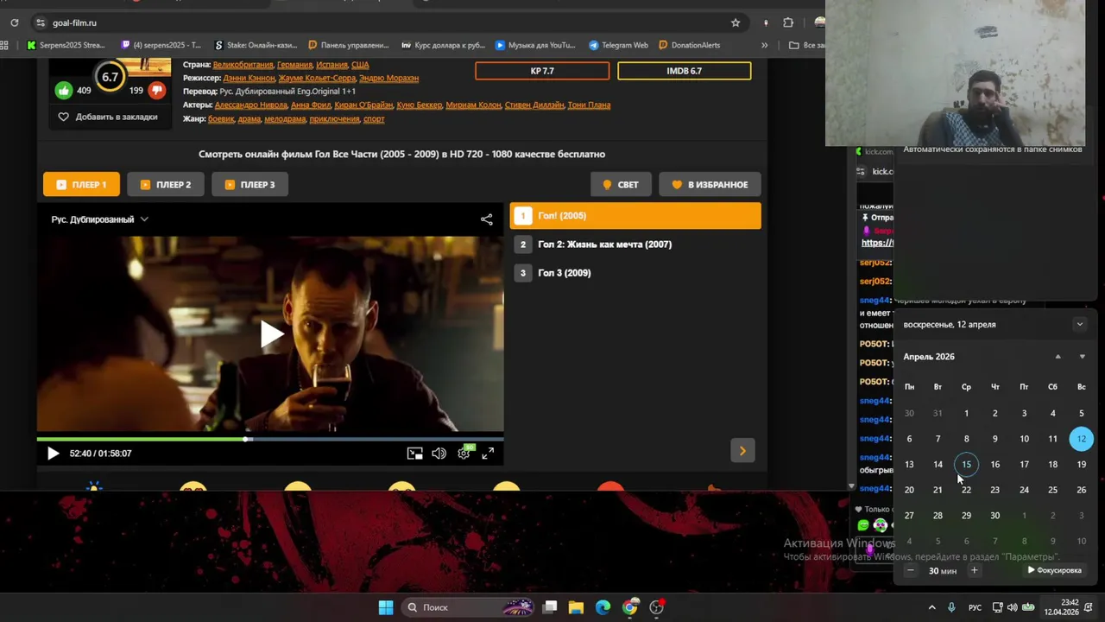Switch to ПЛЕЕР 2 tab

[x=165, y=184]
